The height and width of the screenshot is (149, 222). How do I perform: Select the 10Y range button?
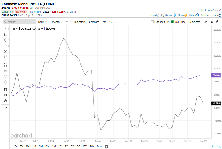point(84,146)
